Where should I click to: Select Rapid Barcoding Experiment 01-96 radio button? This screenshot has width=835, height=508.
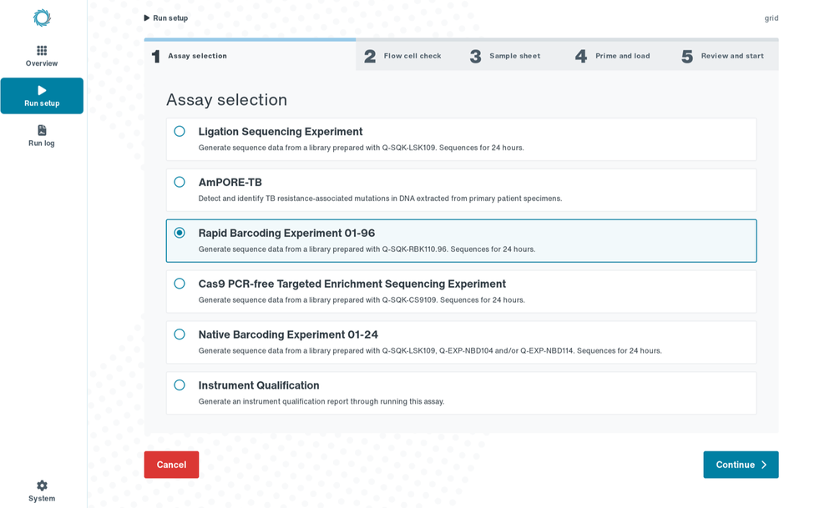coord(180,233)
